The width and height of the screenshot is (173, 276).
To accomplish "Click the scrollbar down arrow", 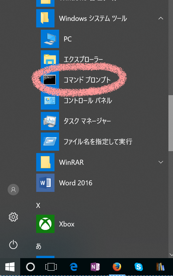I will 171,255.
